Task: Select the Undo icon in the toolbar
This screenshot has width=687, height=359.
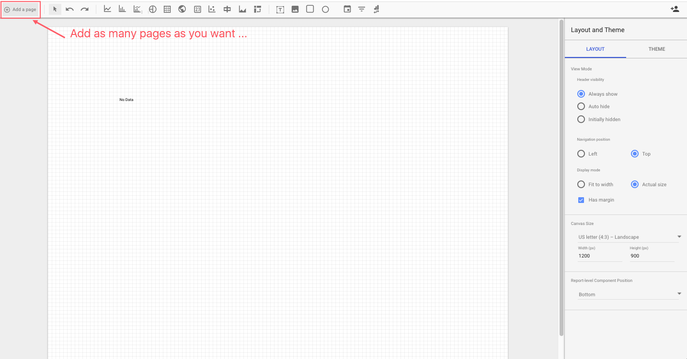Action: pyautogui.click(x=69, y=9)
